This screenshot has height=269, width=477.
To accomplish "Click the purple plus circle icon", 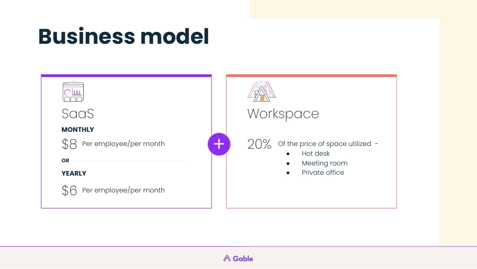I will pos(219,144).
